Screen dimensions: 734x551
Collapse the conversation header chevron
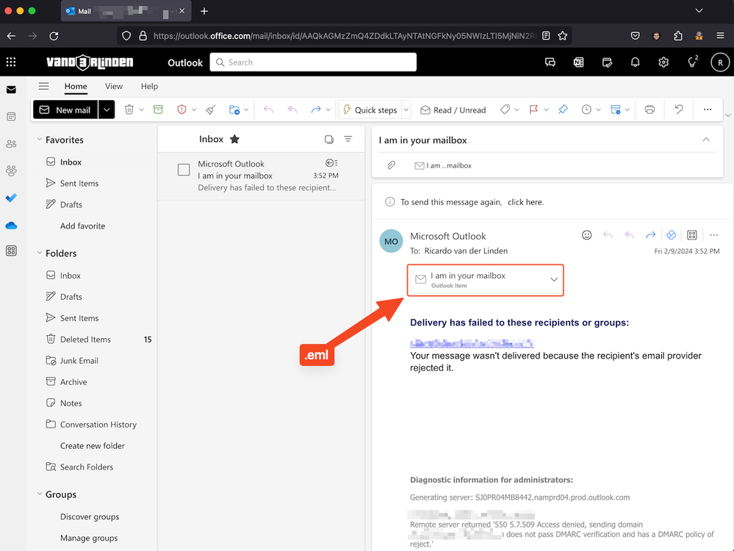(706, 140)
